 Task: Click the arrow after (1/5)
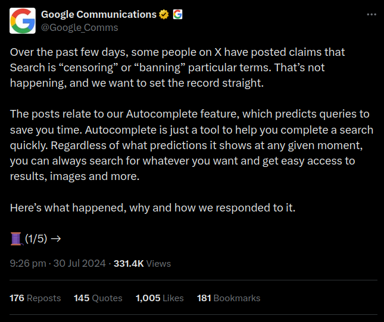(x=56, y=239)
